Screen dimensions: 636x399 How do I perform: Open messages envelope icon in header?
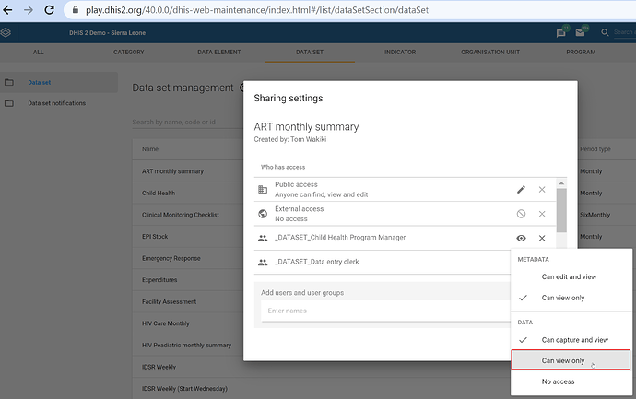click(580, 33)
